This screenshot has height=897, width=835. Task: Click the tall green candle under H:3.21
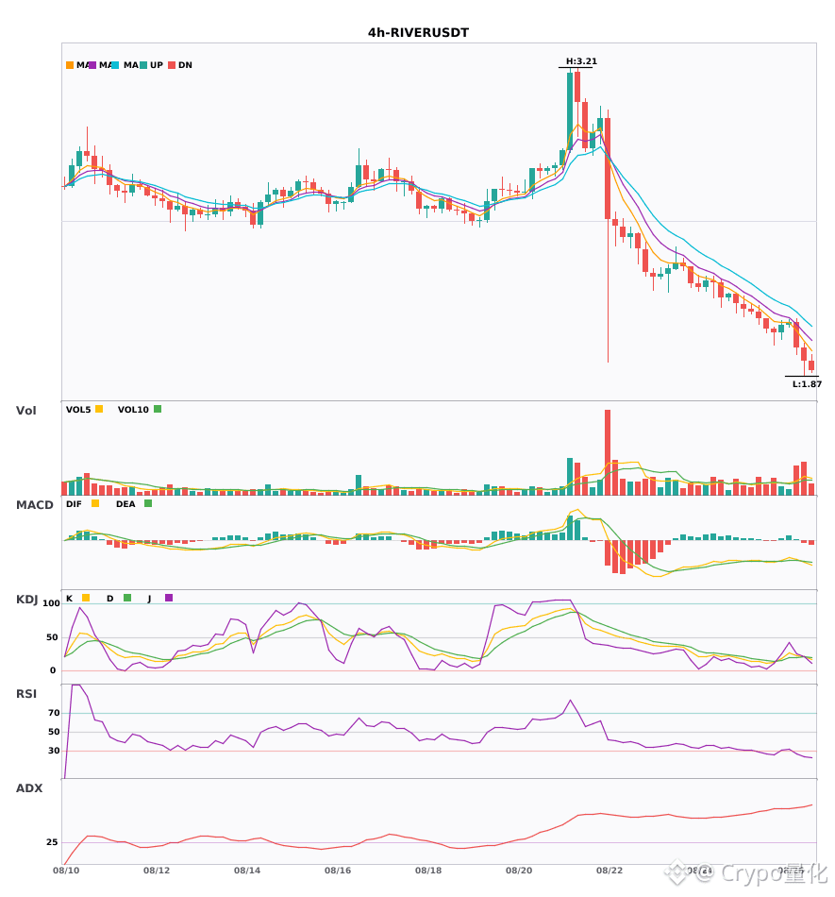coord(570,111)
